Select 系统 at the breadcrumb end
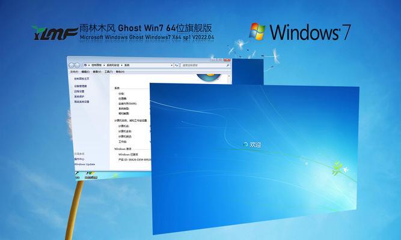 coord(127,65)
